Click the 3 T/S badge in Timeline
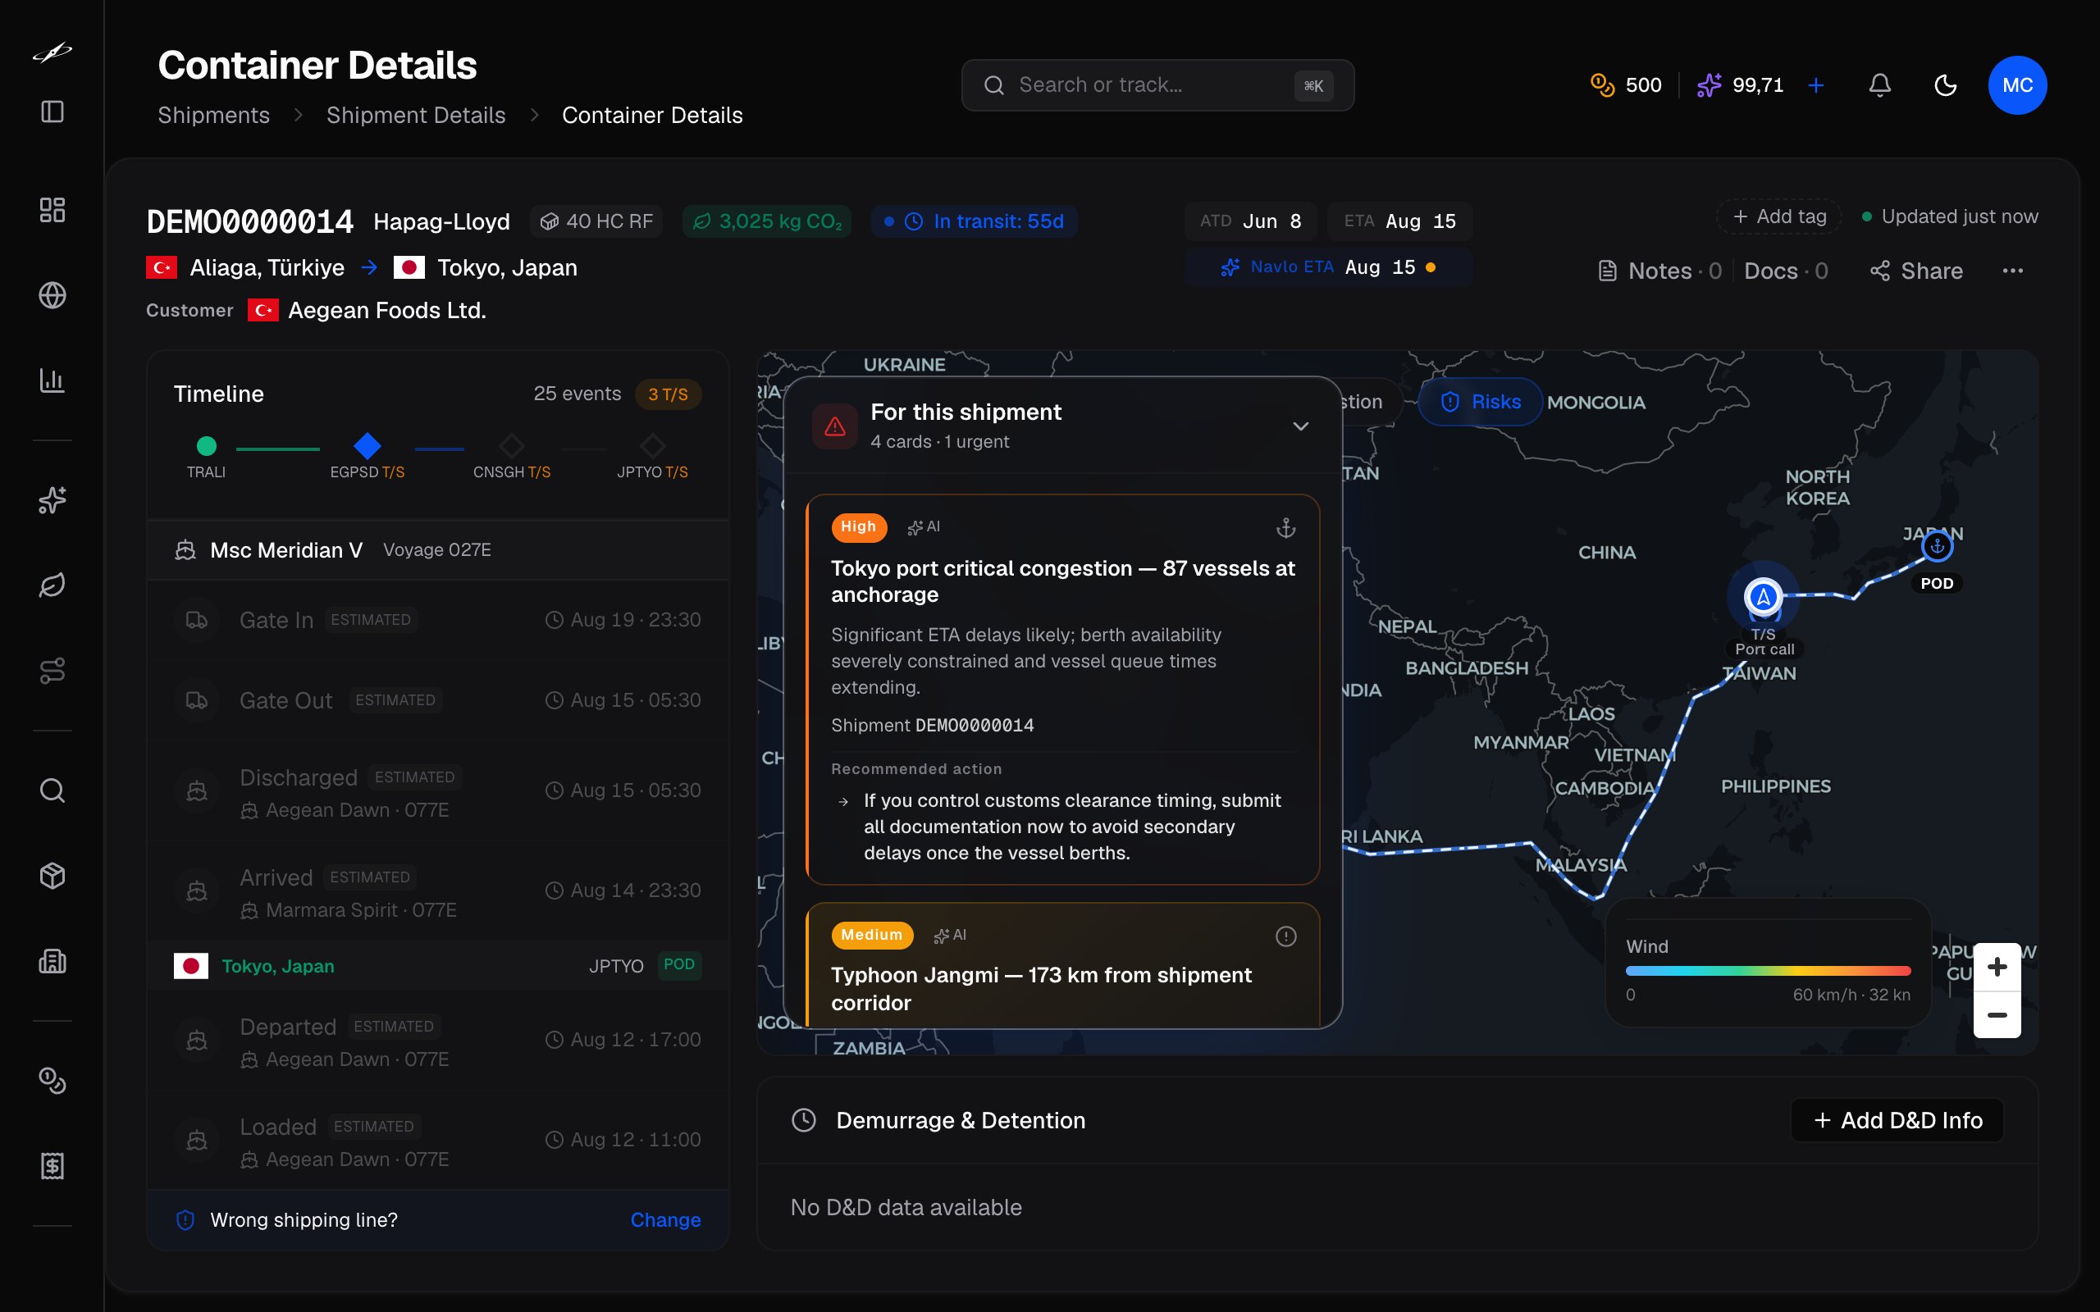Image resolution: width=2100 pixels, height=1312 pixels. coord(669,394)
